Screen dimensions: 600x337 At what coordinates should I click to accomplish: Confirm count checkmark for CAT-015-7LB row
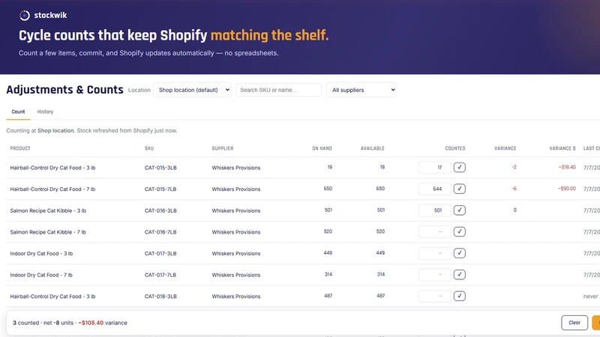460,189
